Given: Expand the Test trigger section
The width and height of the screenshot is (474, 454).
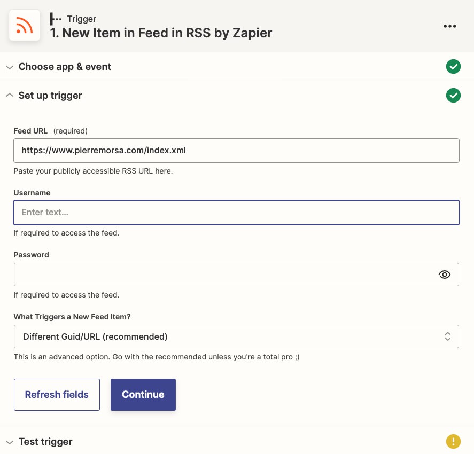Looking at the screenshot, I should click(x=9, y=442).
